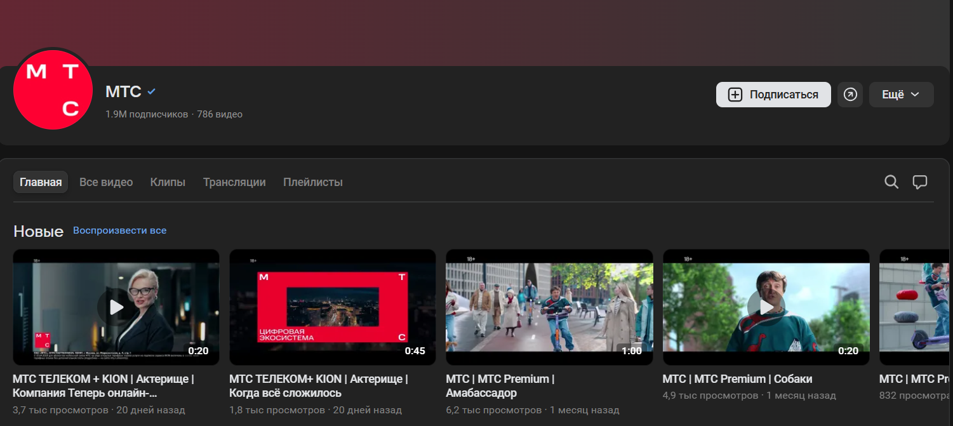Subscribe using the Подписаться button
The width and height of the screenshot is (953, 426).
tap(773, 95)
